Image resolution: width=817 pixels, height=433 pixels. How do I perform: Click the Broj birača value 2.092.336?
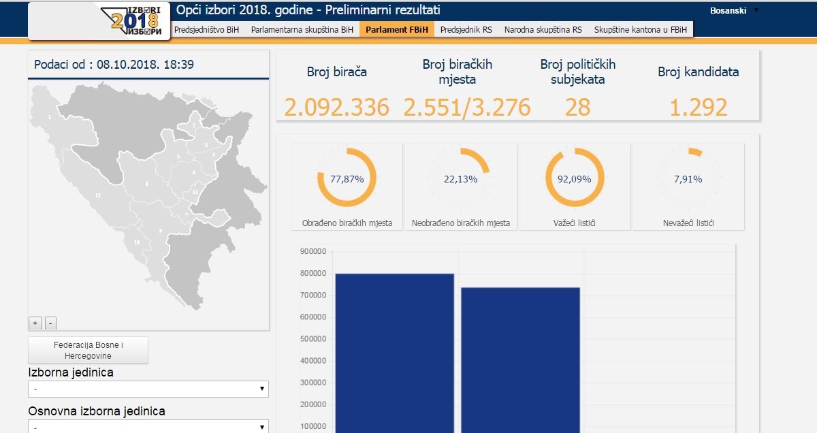tap(337, 107)
